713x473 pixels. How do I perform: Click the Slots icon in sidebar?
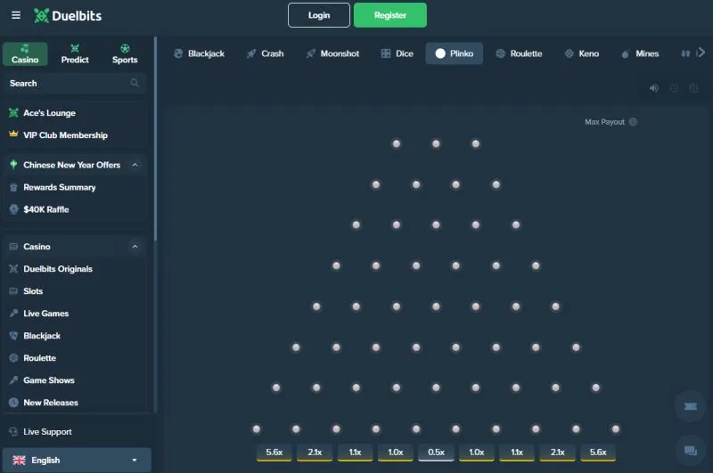click(x=13, y=290)
